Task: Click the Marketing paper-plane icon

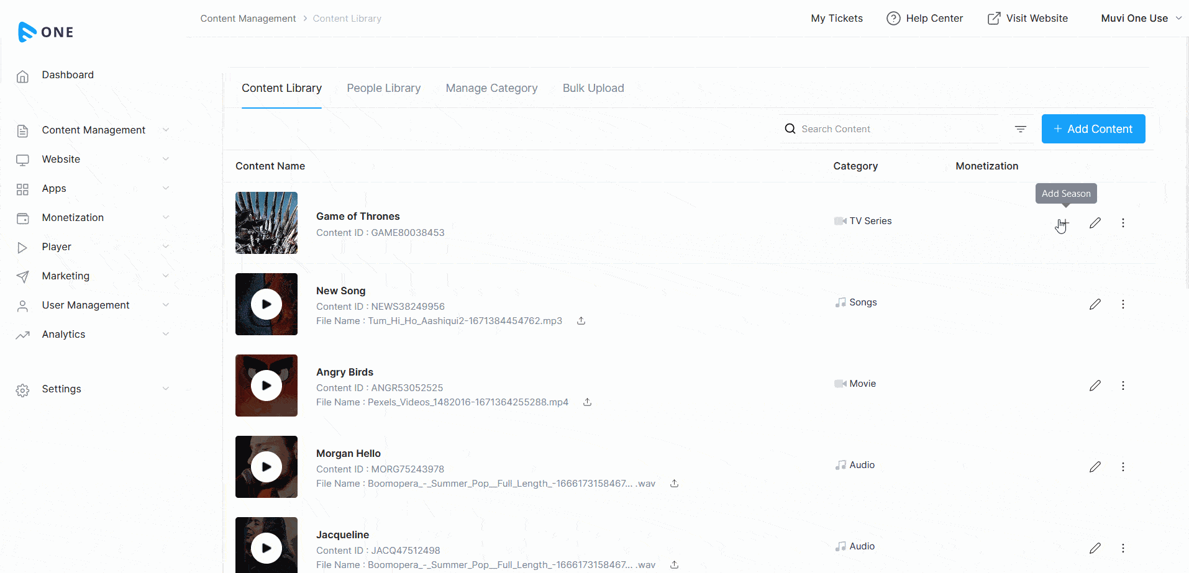Action: (23, 276)
